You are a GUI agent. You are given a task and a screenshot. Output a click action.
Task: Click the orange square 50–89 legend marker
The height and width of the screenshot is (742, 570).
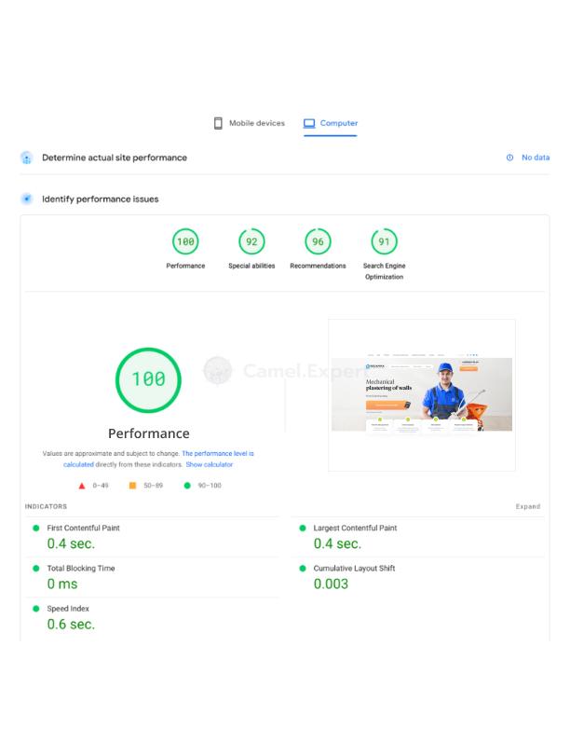tap(132, 486)
